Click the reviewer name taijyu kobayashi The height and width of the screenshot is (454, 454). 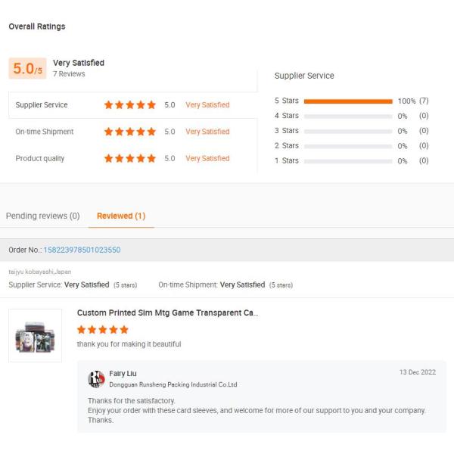pyautogui.click(x=39, y=272)
